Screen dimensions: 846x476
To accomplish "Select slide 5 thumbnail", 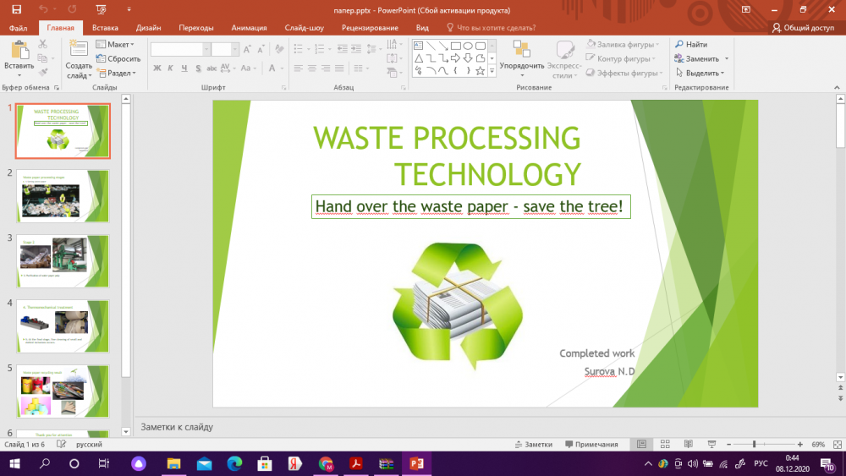I will pyautogui.click(x=63, y=391).
